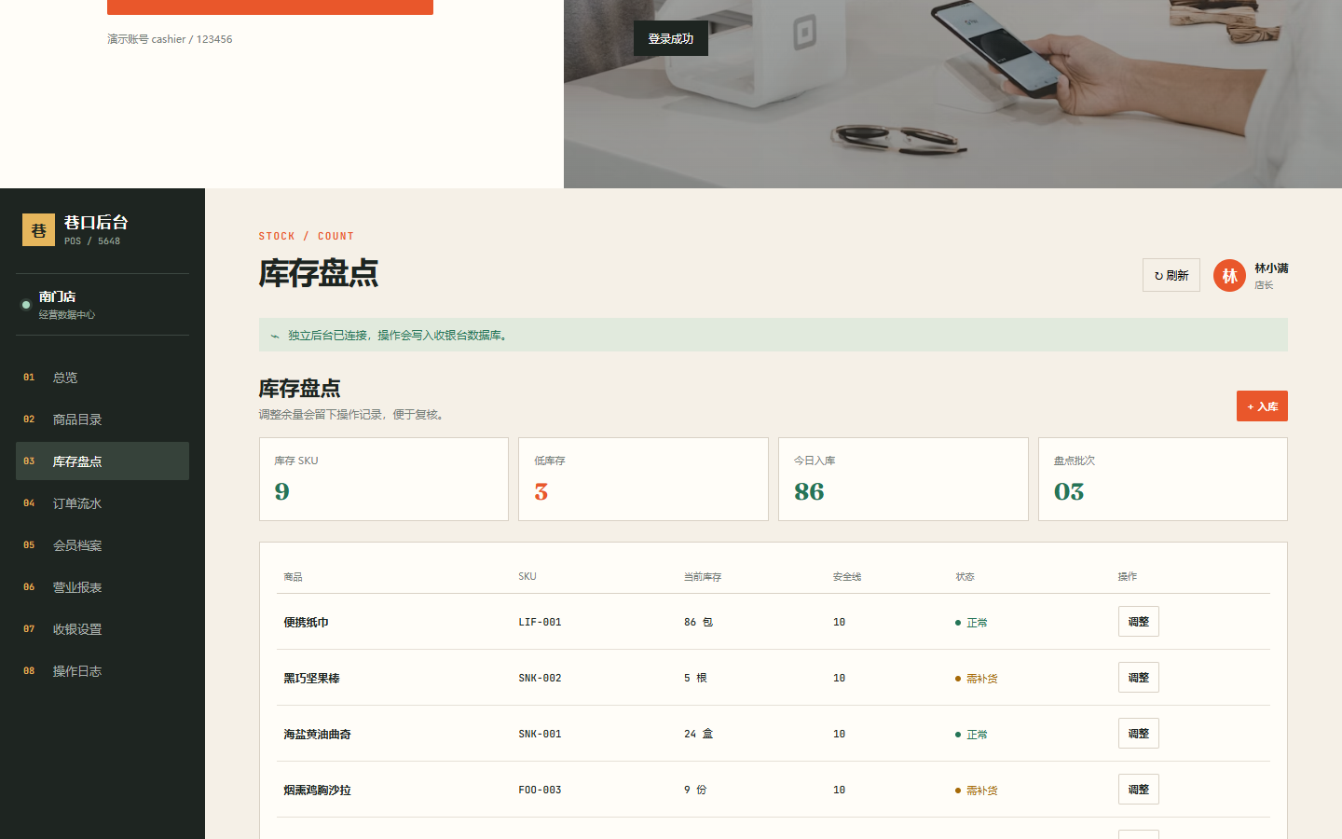Go to 商品目录 menu item
This screenshot has width=1342, height=839.
tap(103, 419)
